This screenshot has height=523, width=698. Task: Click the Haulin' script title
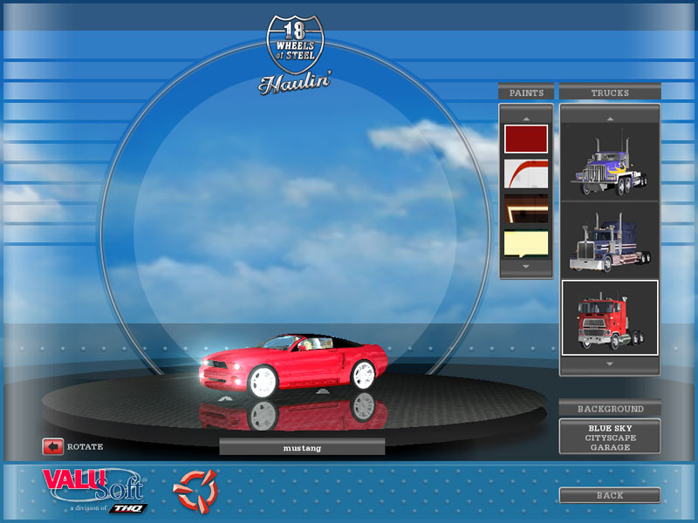295,83
